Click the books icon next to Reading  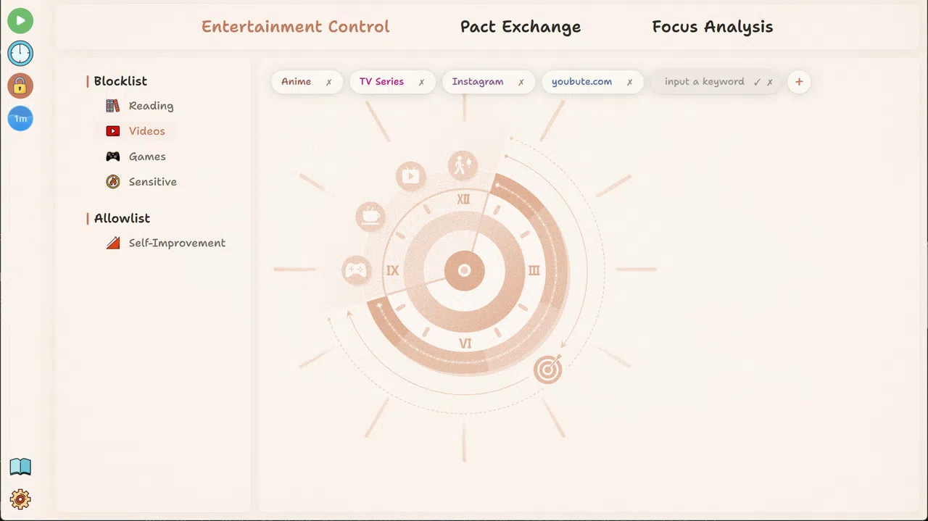112,106
